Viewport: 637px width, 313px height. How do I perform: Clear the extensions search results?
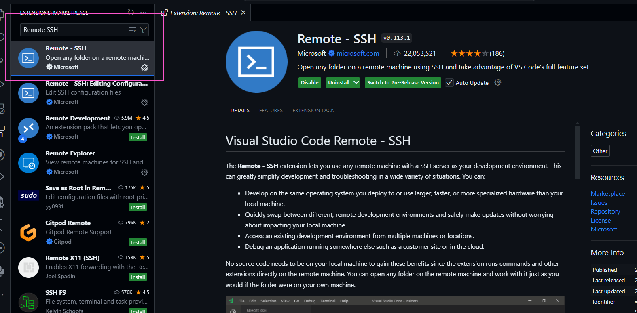132,30
